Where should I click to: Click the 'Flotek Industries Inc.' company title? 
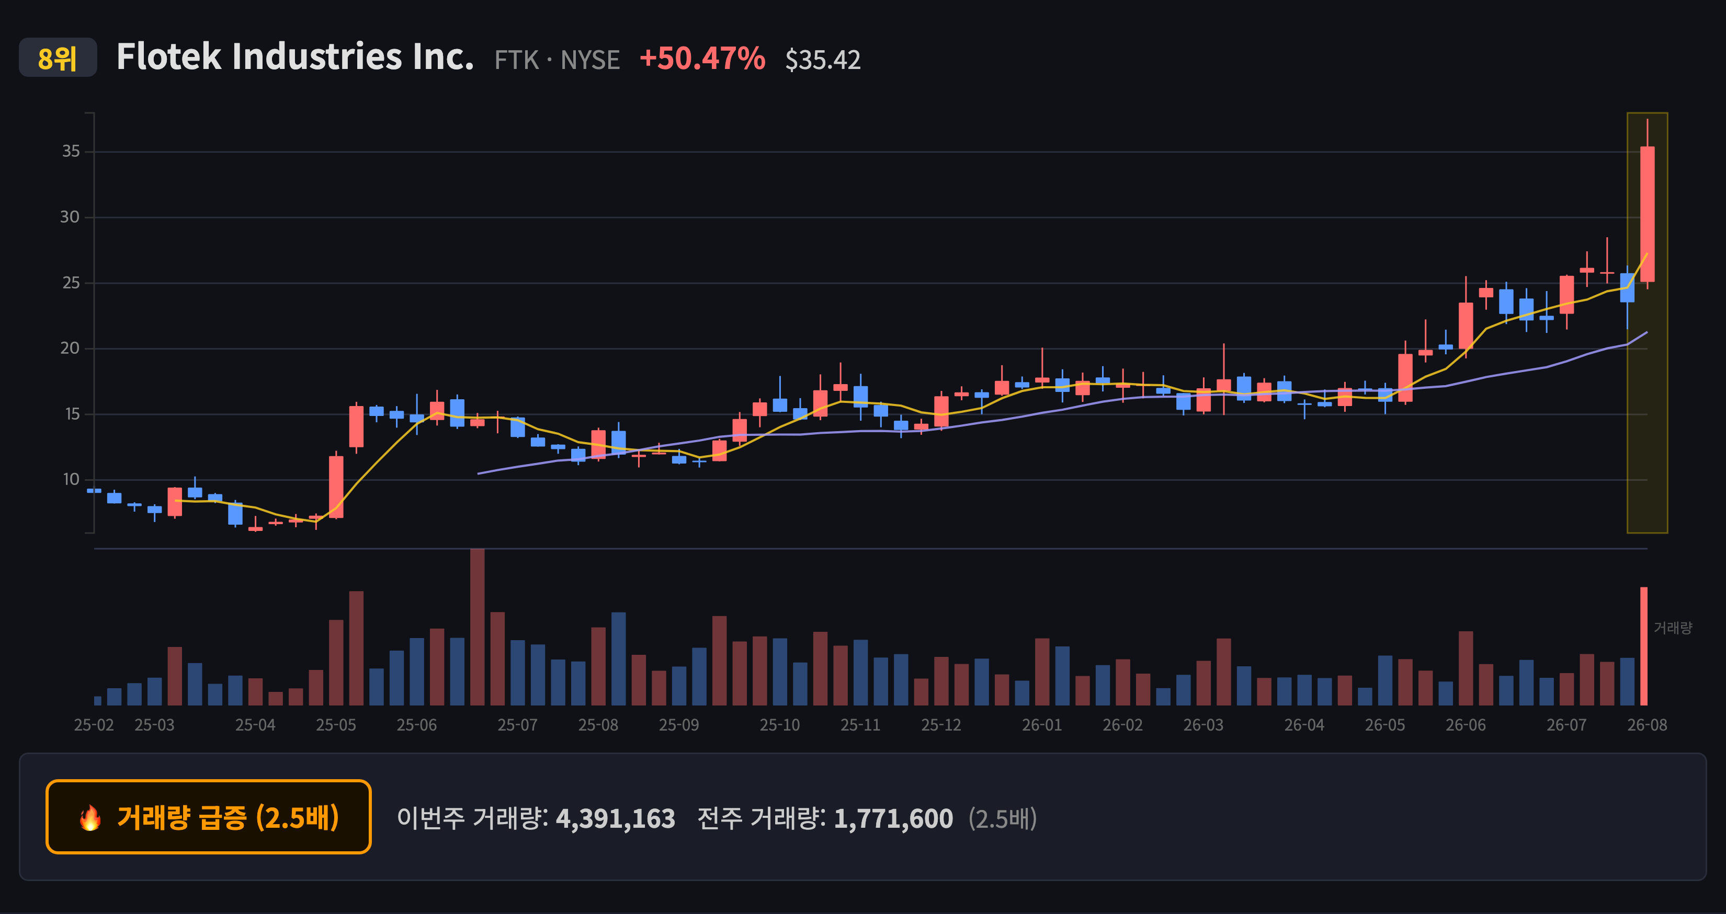tap(295, 57)
